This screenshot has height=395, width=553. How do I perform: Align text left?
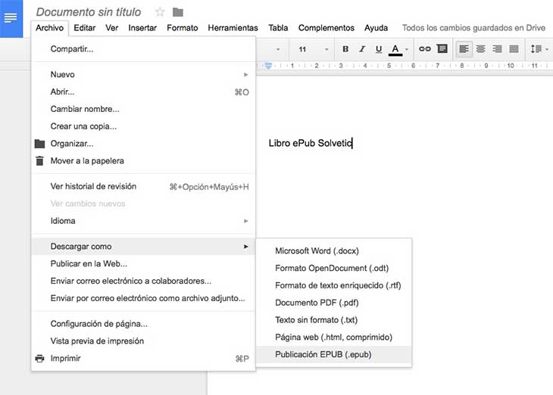tap(464, 49)
